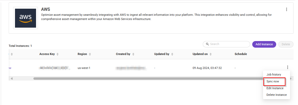The width and height of the screenshot is (298, 105).
Task: Sort by Updated on column
Action: click(211, 54)
